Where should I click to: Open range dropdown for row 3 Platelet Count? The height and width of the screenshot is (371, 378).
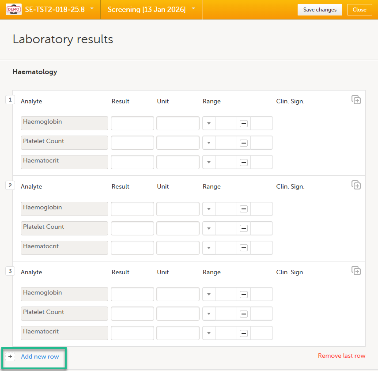pyautogui.click(x=209, y=314)
